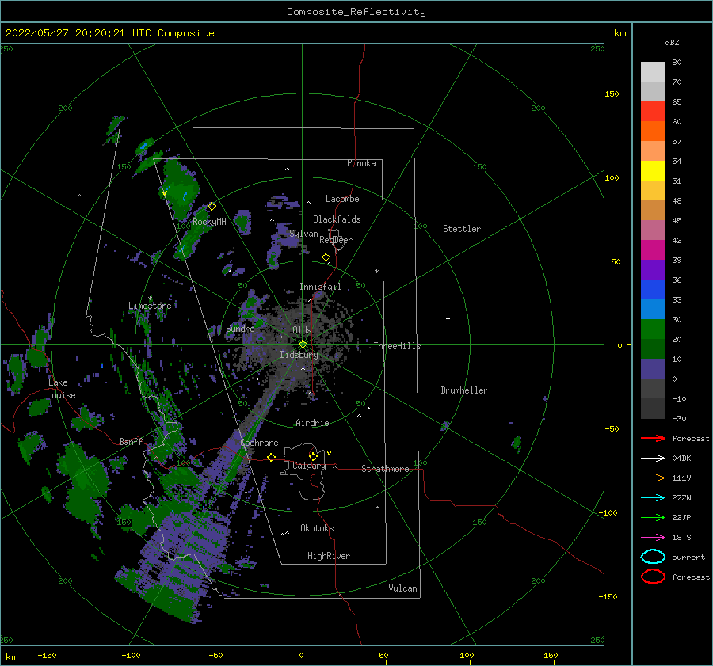The image size is (713, 666).
Task: Click the bright green 20 dBZ swatch
Action: [x=653, y=329]
